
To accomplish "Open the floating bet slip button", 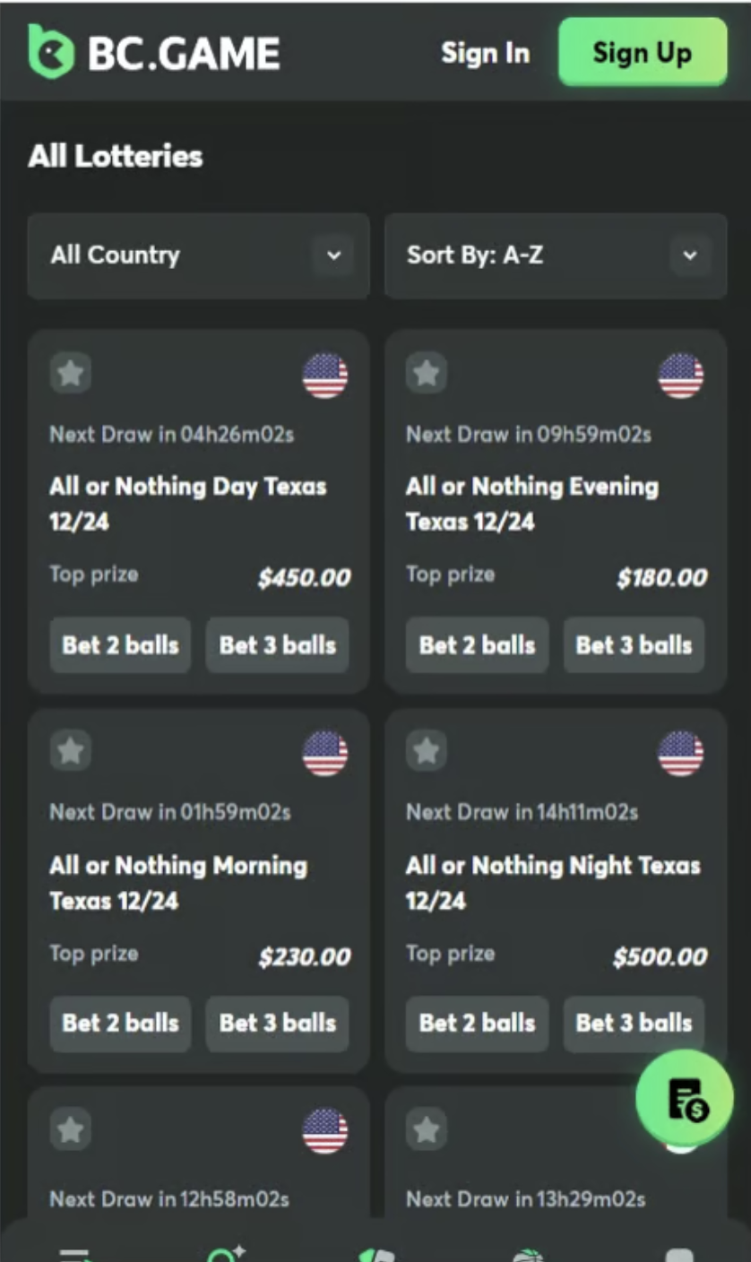I will 685,1098.
